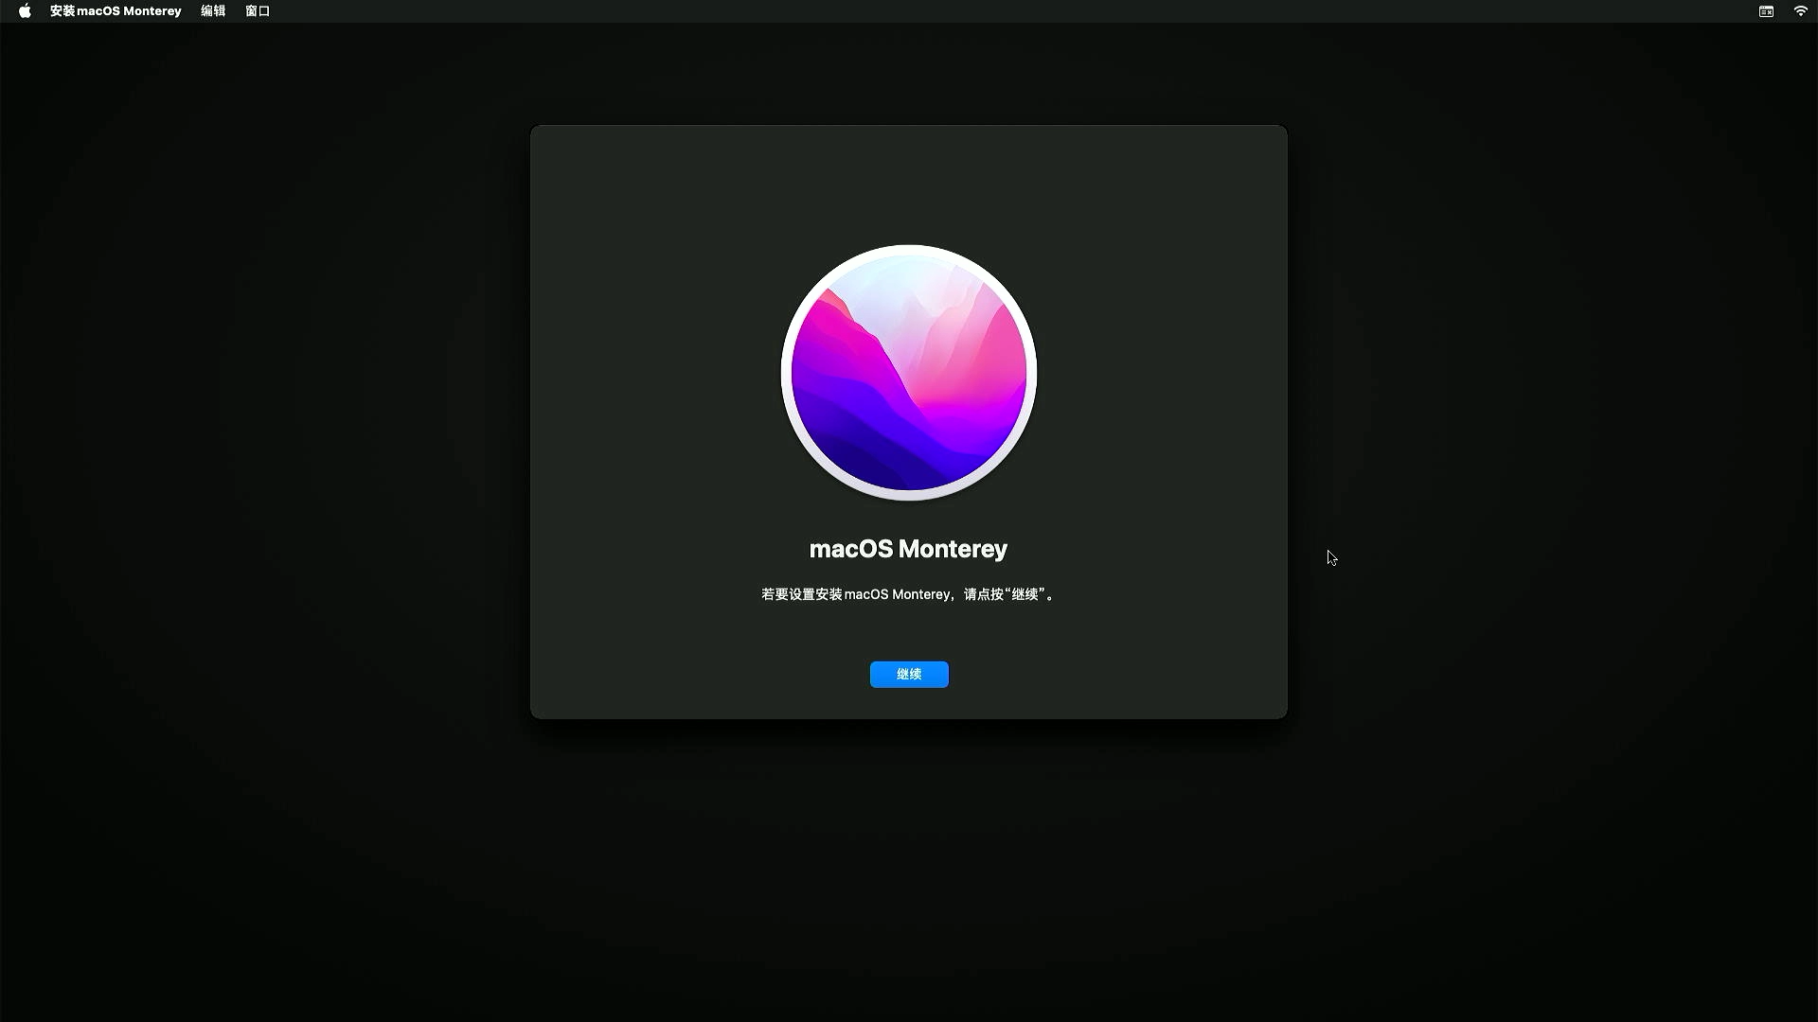Open the 编辑 menu

213,11
